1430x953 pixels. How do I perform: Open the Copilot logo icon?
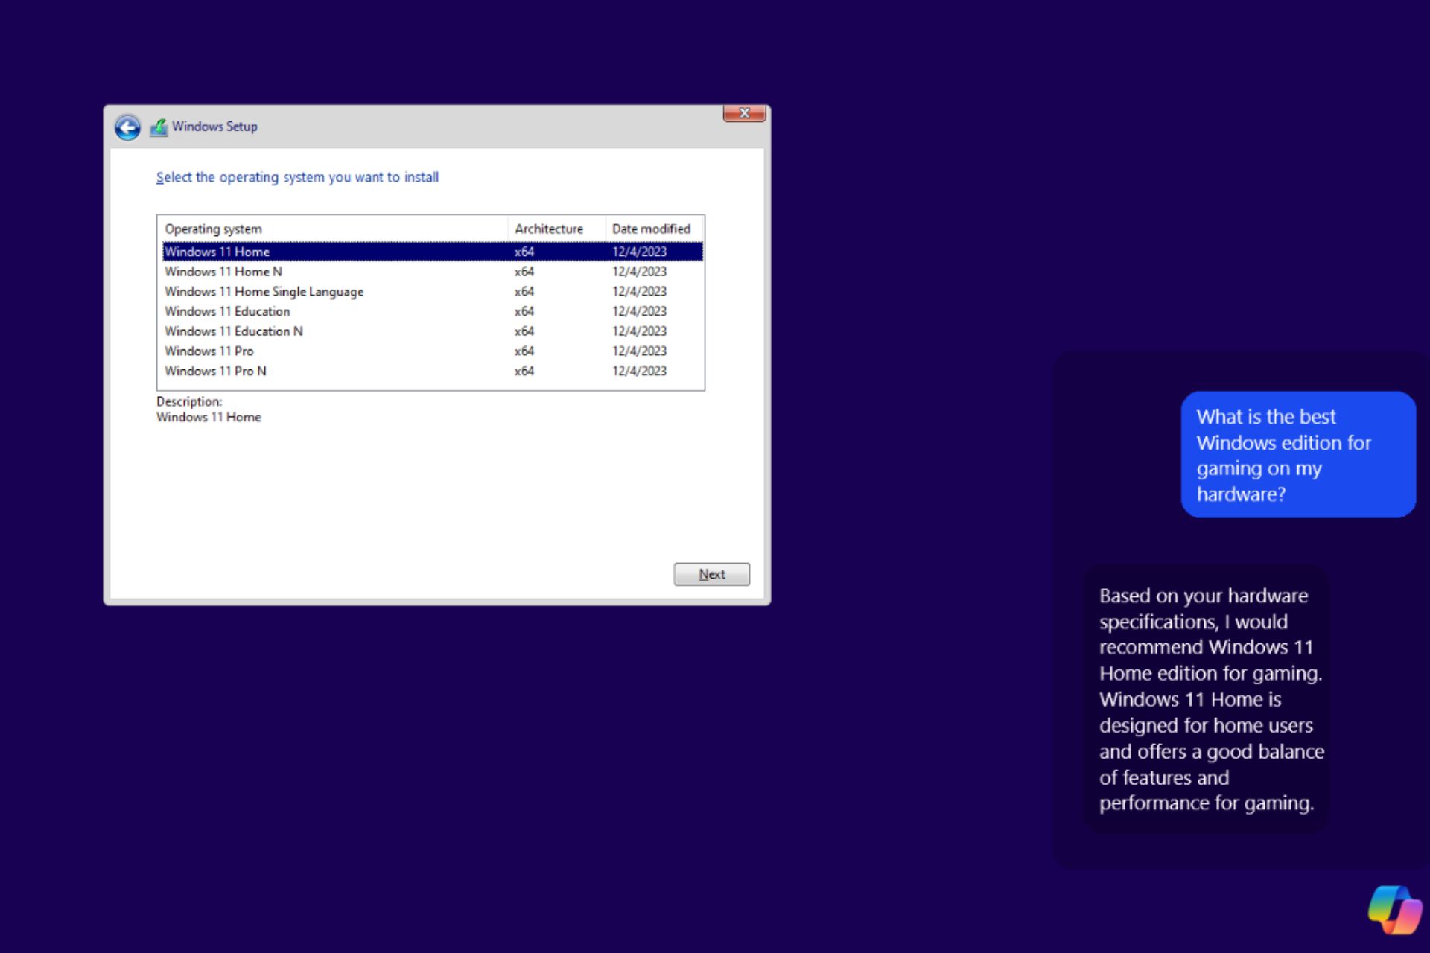tap(1394, 909)
